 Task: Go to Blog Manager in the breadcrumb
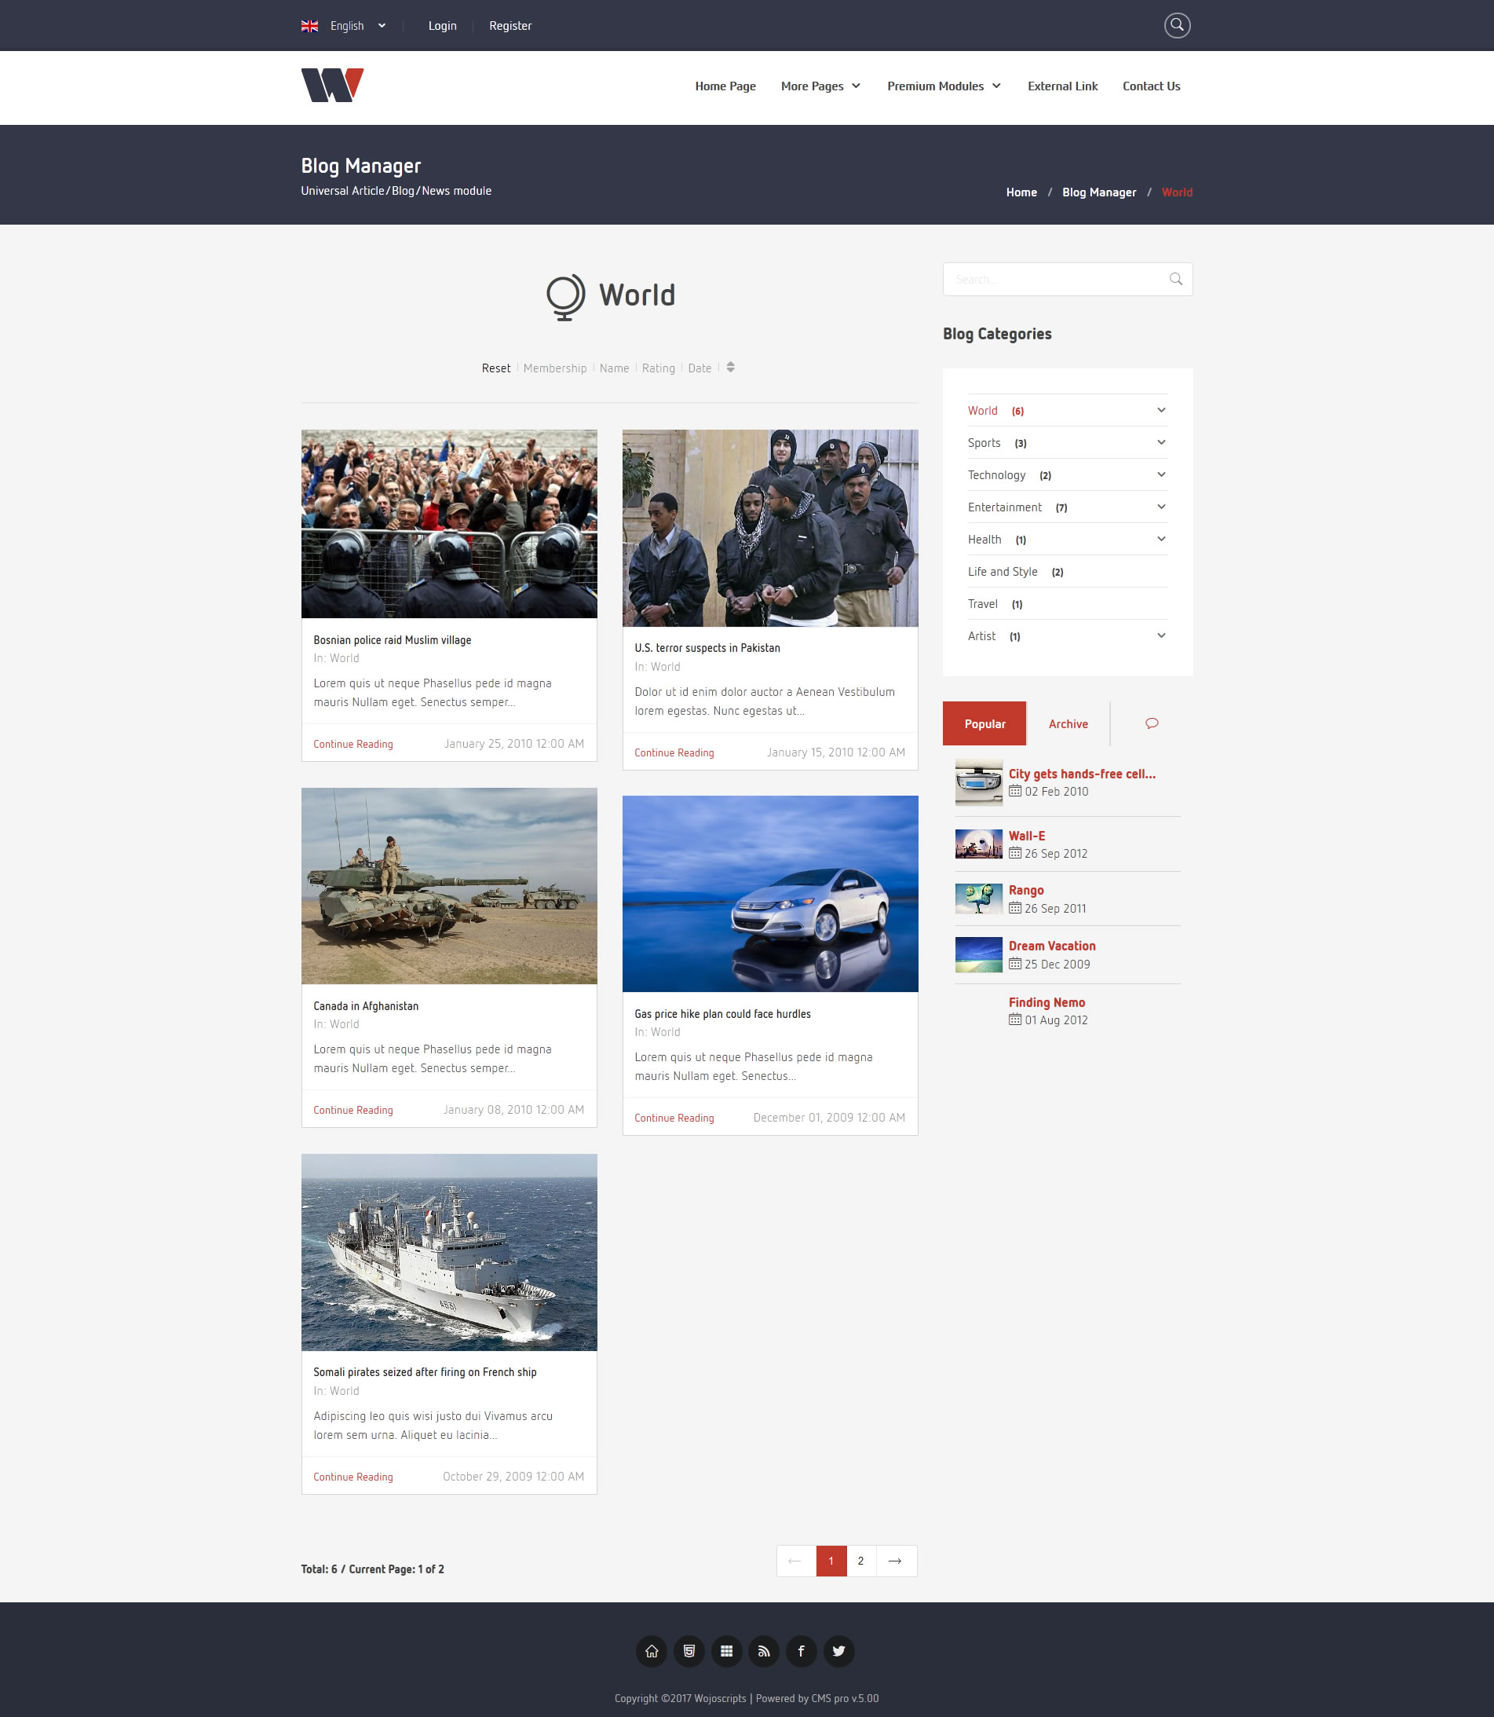pyautogui.click(x=1099, y=192)
